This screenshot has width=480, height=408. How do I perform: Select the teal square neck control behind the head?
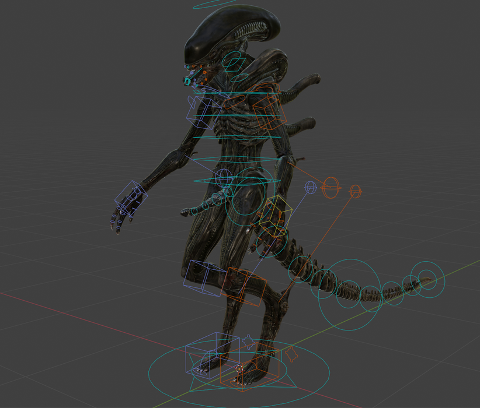coord(235,65)
